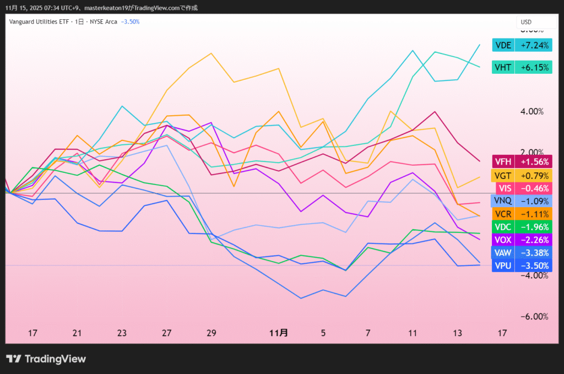The height and width of the screenshot is (374, 564).
Task: Click the −3.50% change in header
Action: [130, 22]
